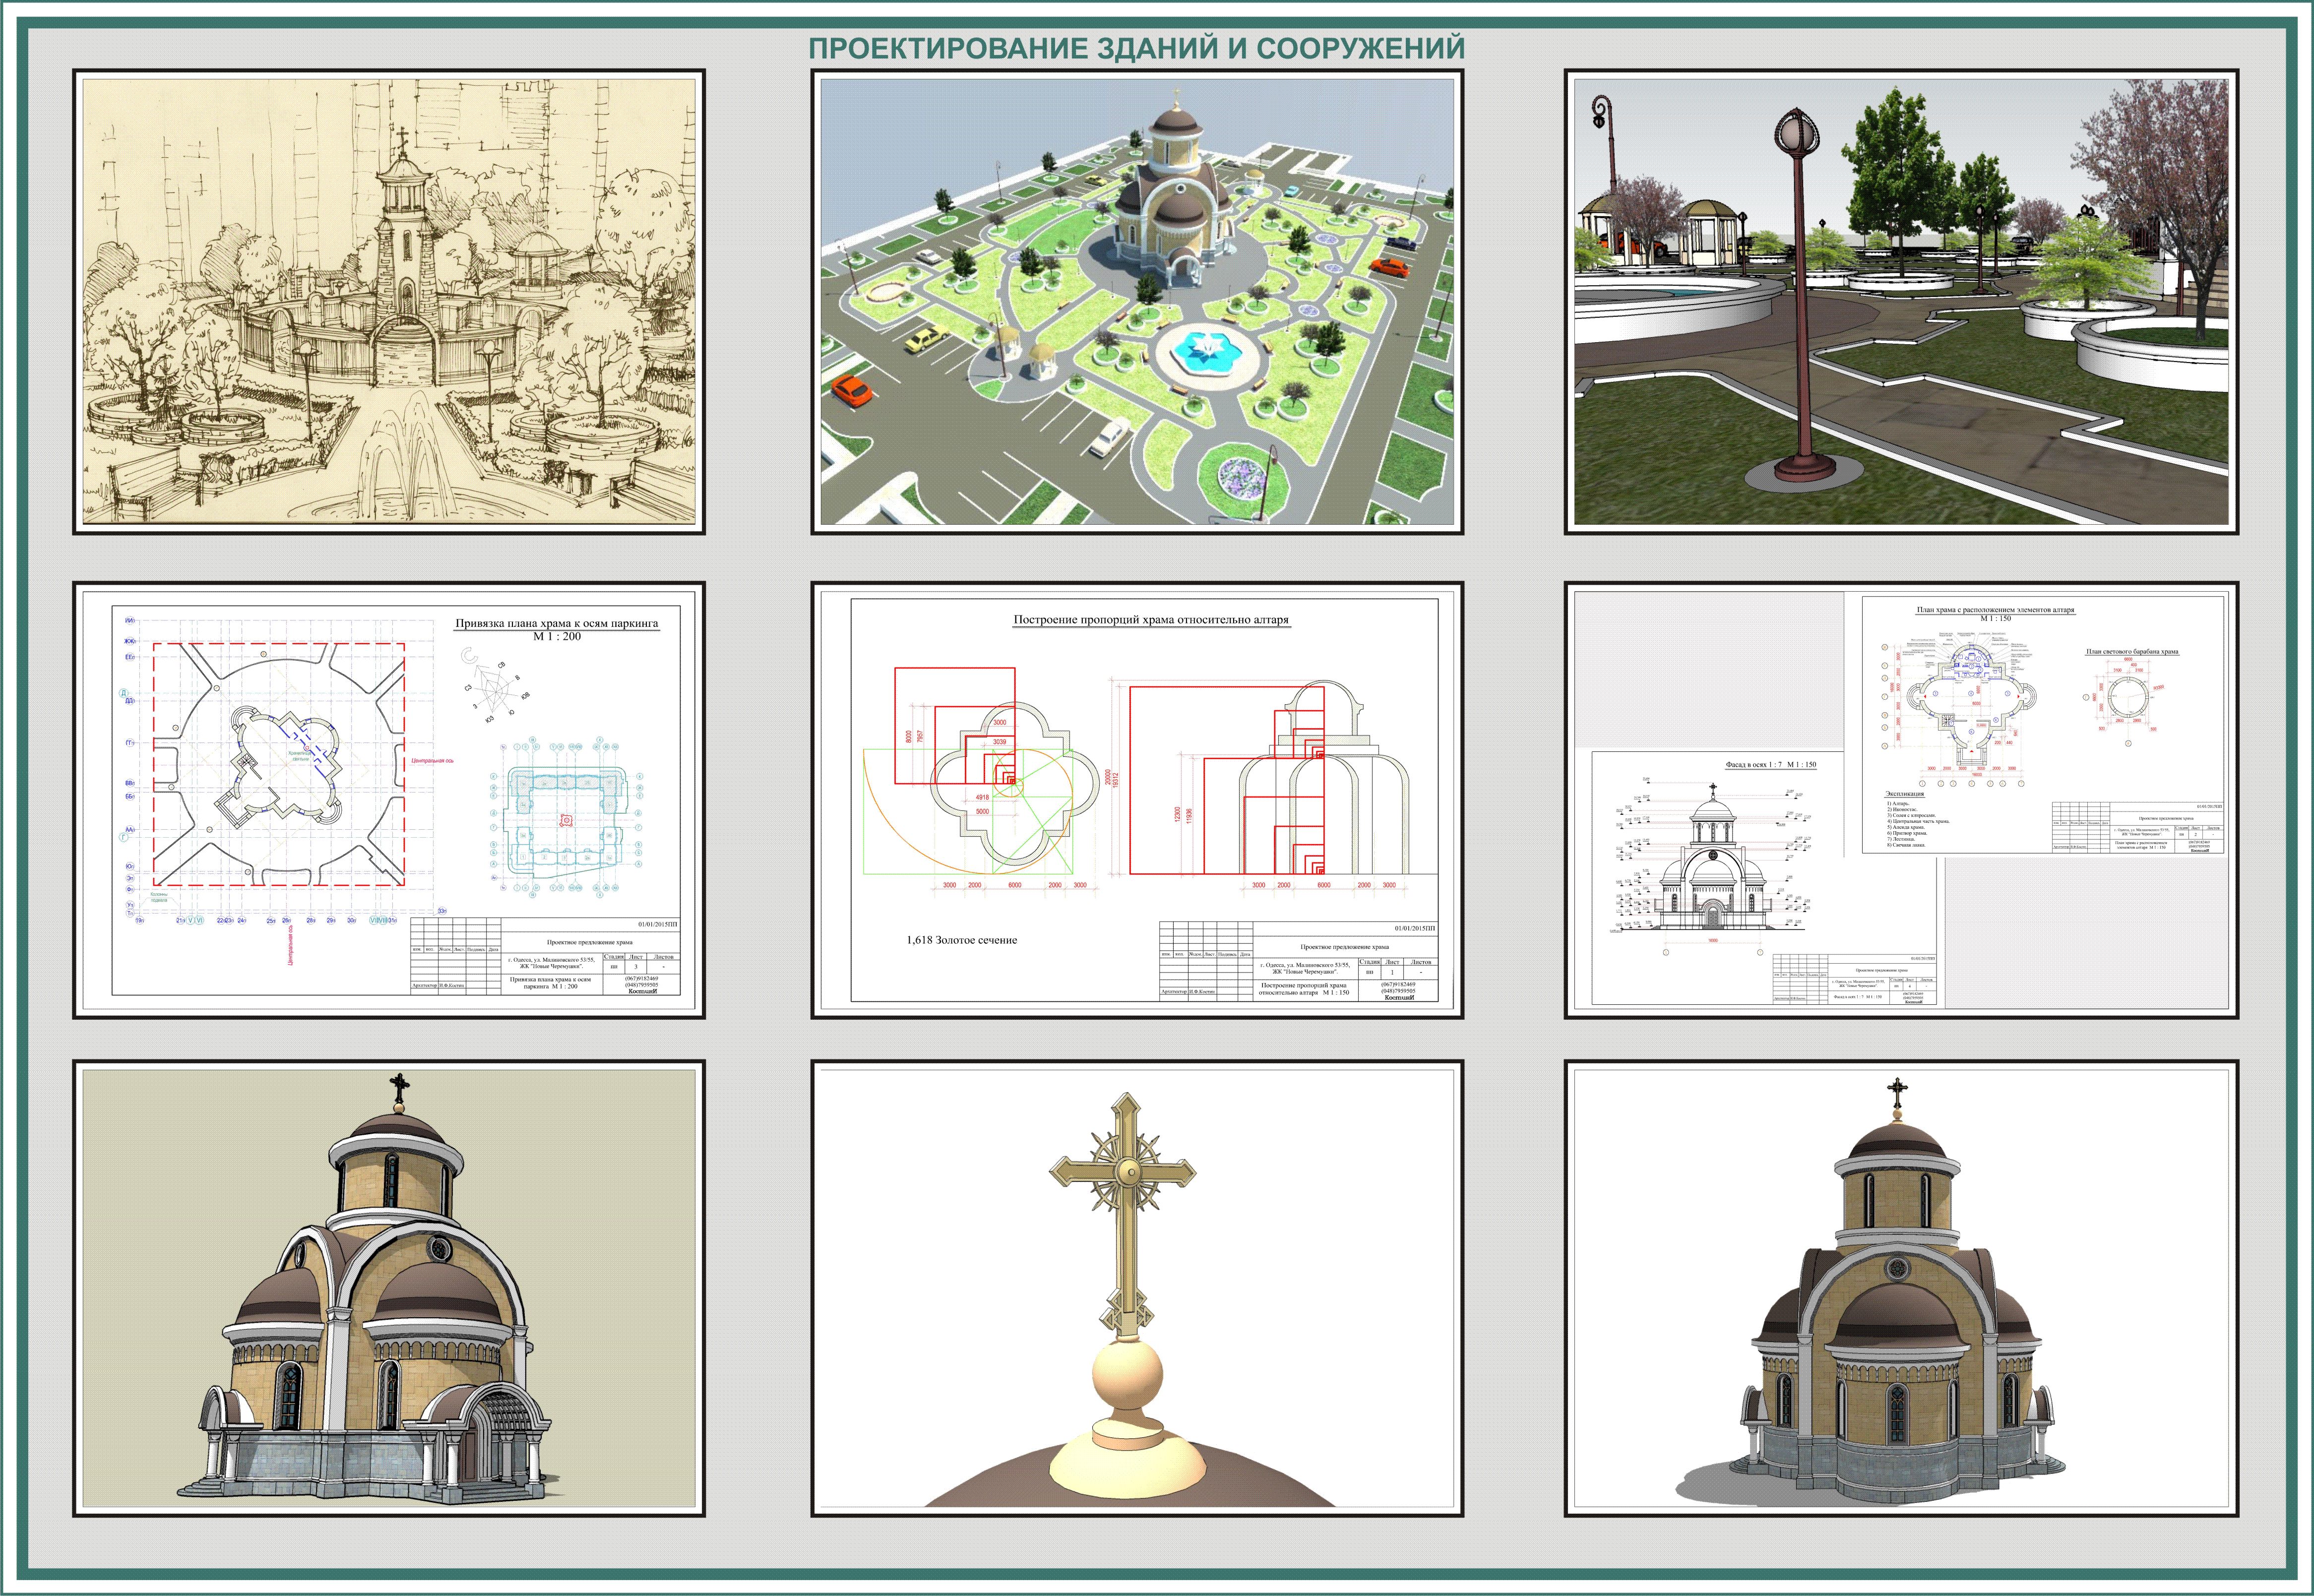The width and height of the screenshot is (2314, 1596).
Task: Open the golden cross on dome image
Action: click(x=1137, y=1288)
